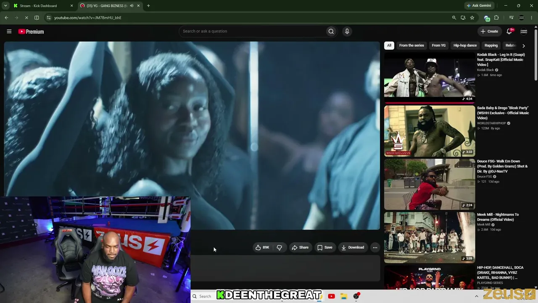Mute the YG tab audio speaker icon
The image size is (538, 303).
(x=132, y=6)
